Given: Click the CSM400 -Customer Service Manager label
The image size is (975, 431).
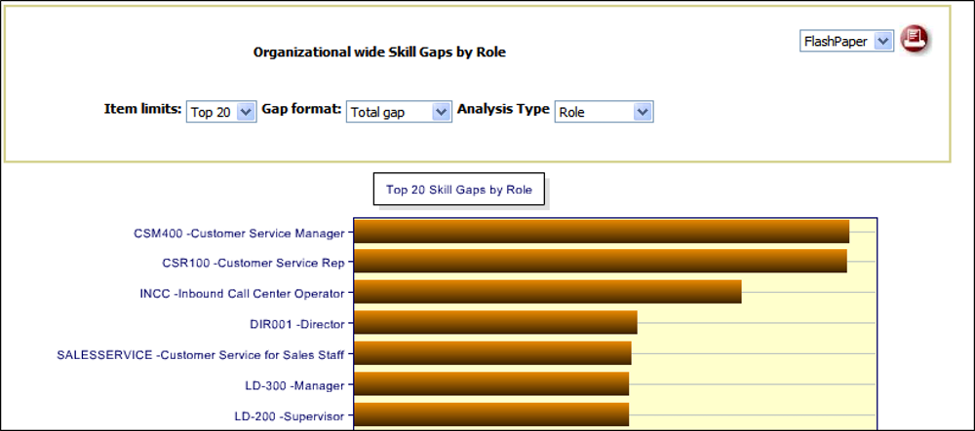Looking at the screenshot, I should click(x=239, y=233).
